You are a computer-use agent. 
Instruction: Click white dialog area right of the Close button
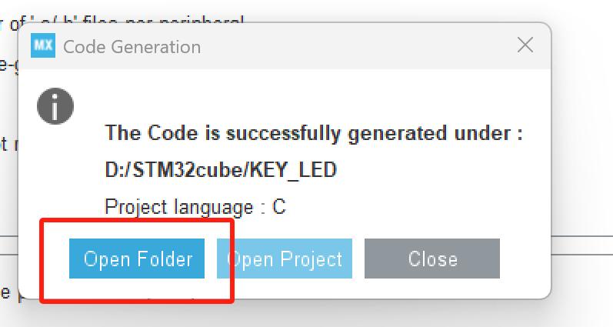pos(525,259)
